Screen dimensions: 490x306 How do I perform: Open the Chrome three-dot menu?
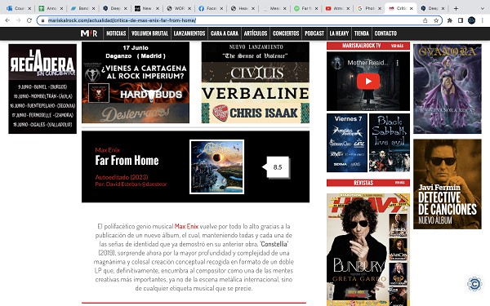[483, 20]
